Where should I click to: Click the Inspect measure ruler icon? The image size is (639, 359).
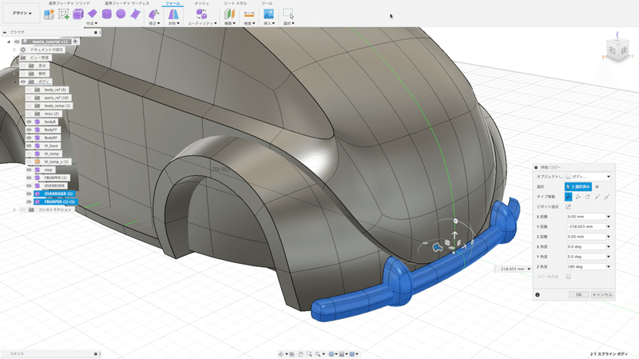[x=249, y=14]
